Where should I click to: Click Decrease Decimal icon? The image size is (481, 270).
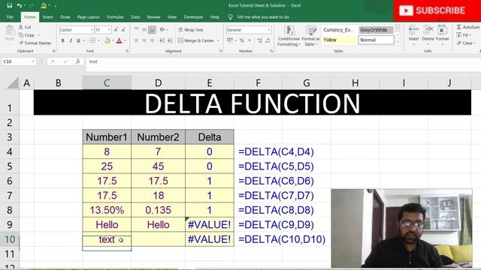click(x=268, y=40)
